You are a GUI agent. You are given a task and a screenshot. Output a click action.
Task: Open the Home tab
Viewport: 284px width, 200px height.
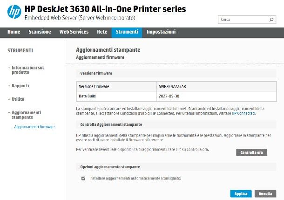14,32
